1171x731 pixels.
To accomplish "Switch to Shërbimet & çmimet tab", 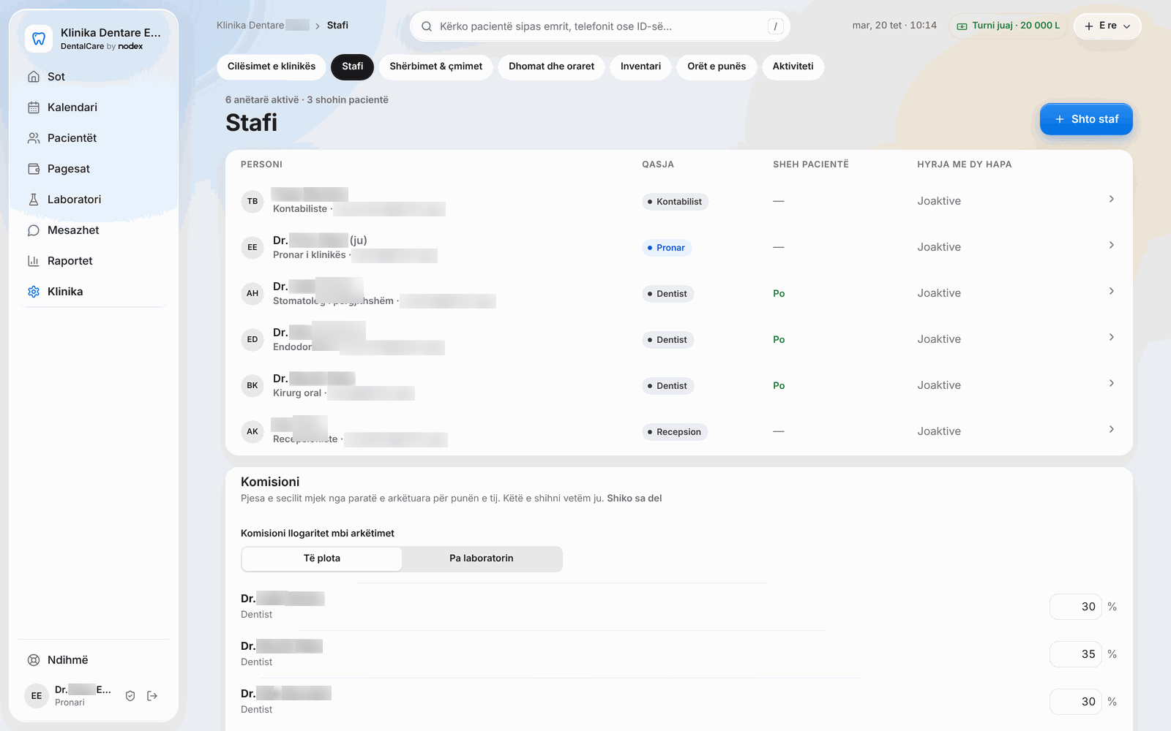I will [436, 67].
